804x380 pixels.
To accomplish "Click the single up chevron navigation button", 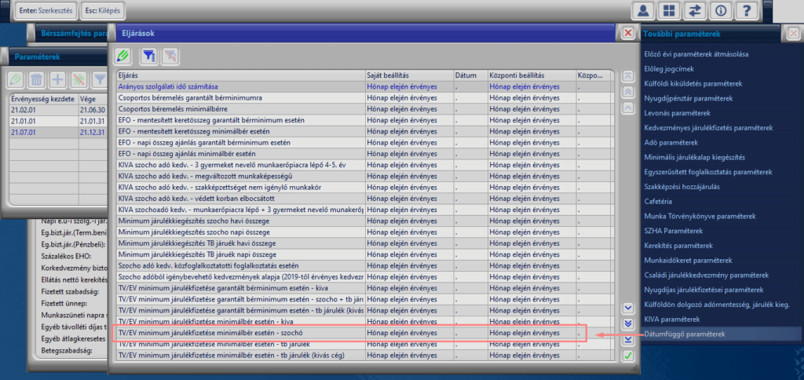I will point(627,108).
